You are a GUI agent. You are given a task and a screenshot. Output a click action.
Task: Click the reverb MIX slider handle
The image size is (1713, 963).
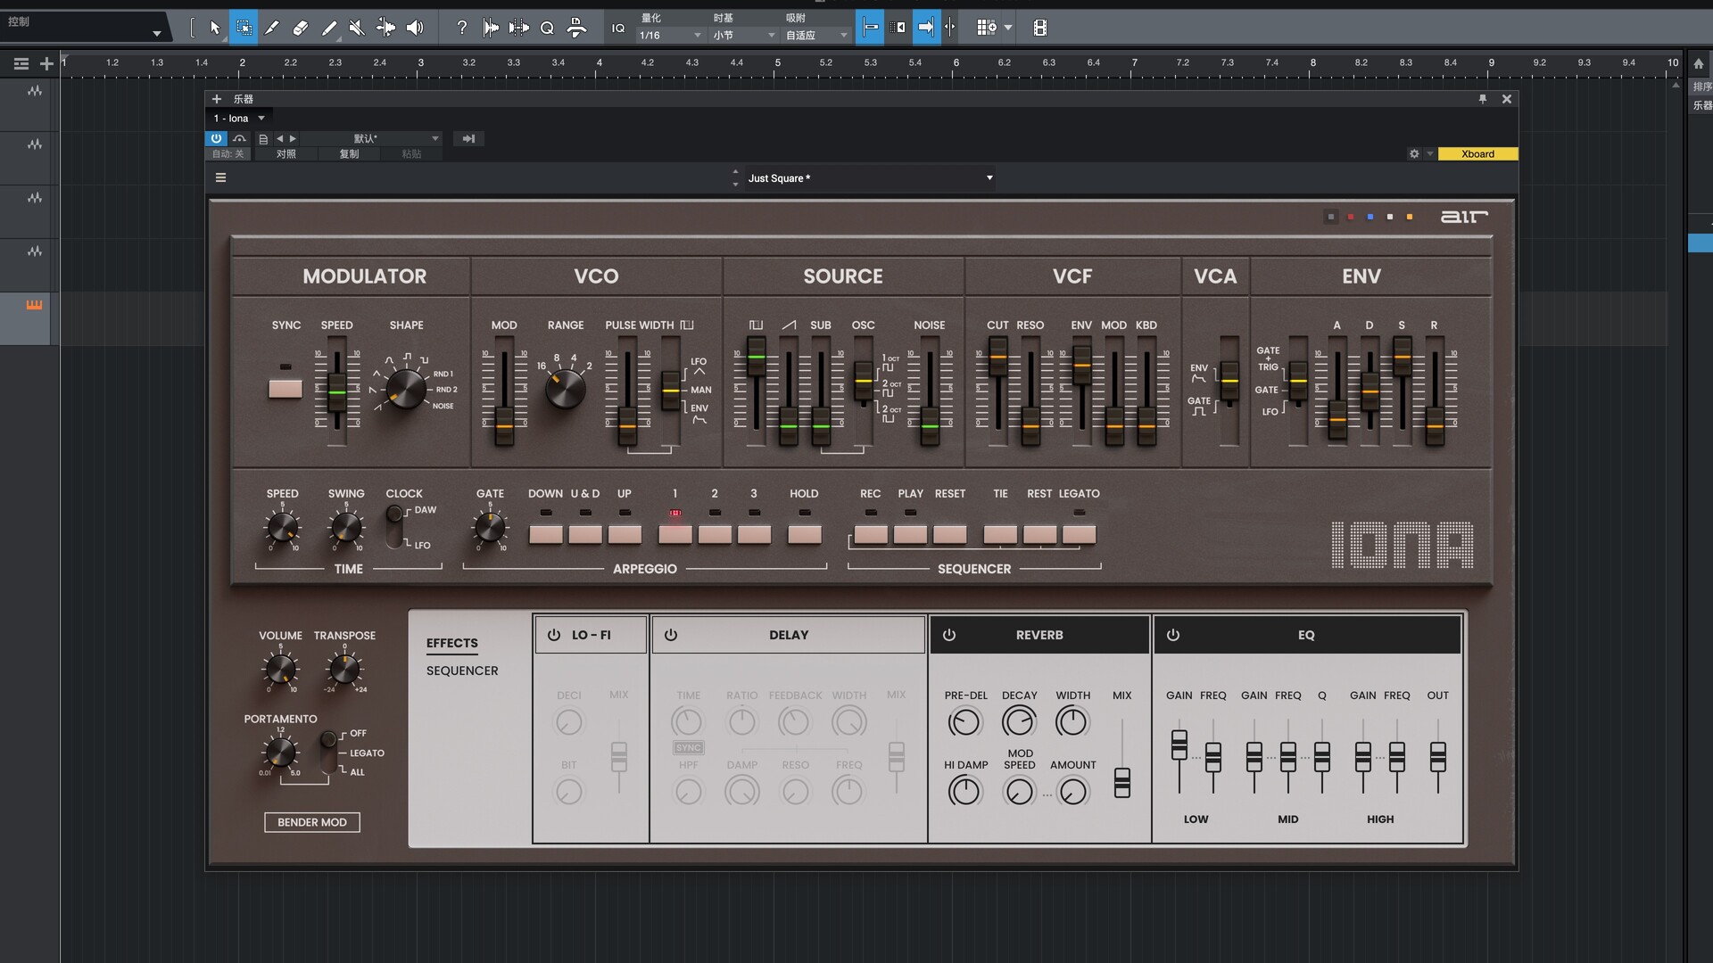pyautogui.click(x=1122, y=782)
